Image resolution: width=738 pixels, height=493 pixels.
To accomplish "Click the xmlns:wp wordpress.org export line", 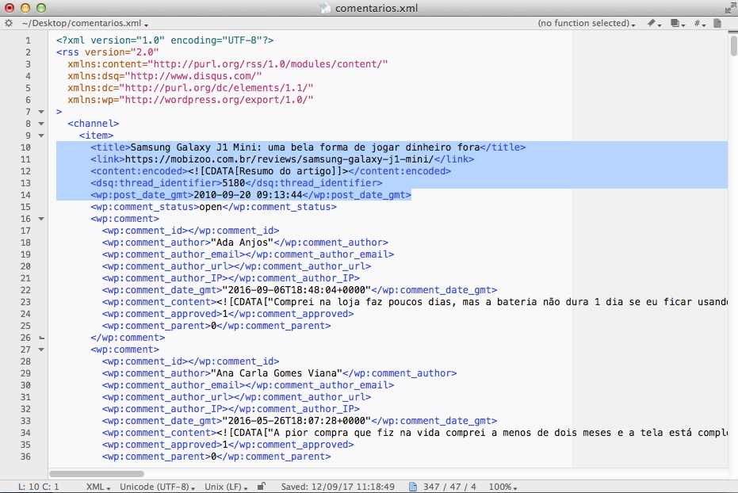I will (190, 100).
